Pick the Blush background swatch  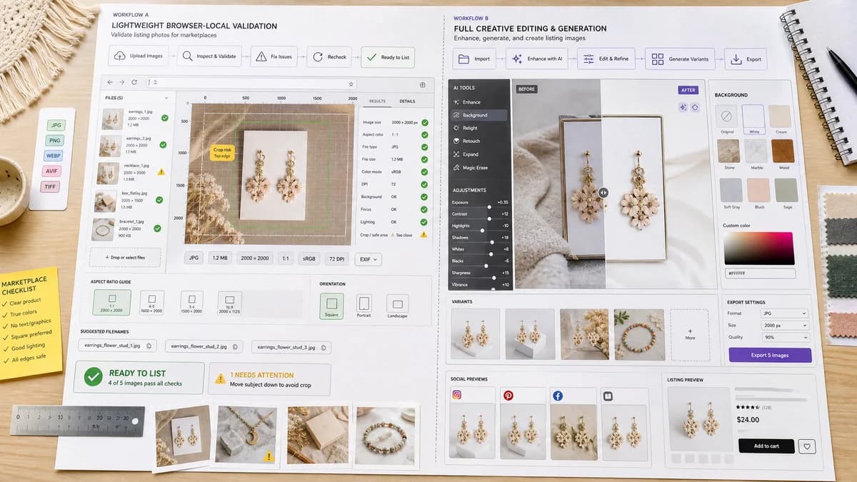pos(758,190)
